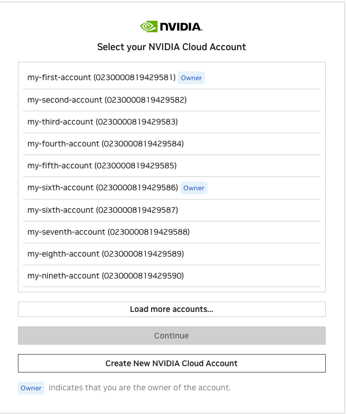The width and height of the screenshot is (346, 414).
Task: Select my-fifth-account ending in 9585
Action: coord(101,165)
